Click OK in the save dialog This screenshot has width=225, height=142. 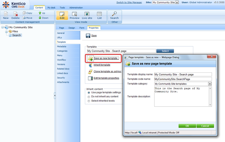pyautogui.click(x=187, y=126)
